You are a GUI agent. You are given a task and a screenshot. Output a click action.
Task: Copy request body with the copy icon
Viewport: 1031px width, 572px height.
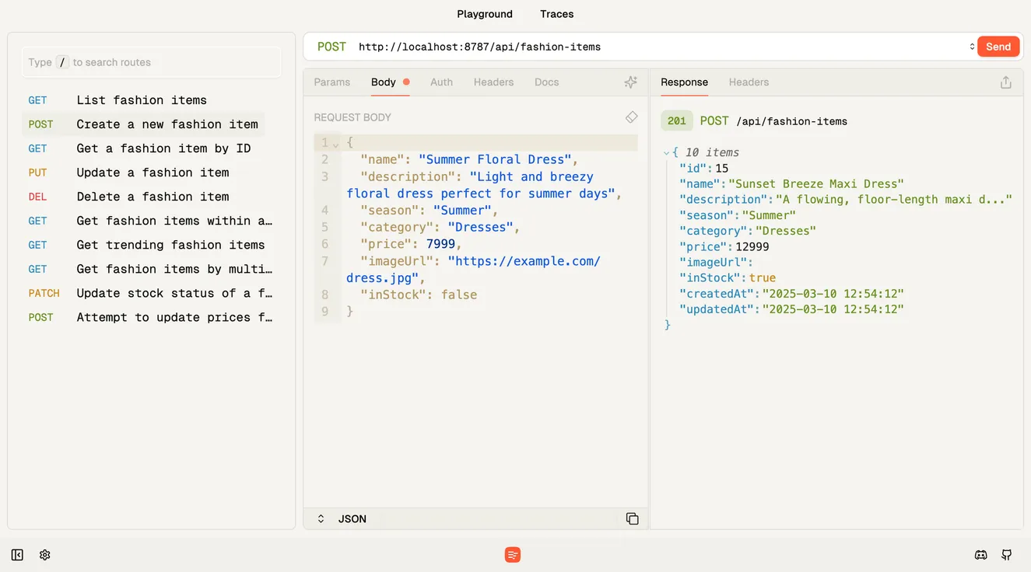tap(632, 518)
